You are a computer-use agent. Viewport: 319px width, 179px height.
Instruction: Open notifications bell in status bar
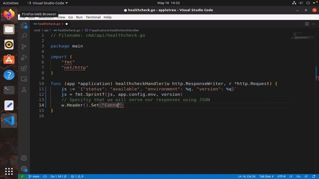(x=314, y=177)
